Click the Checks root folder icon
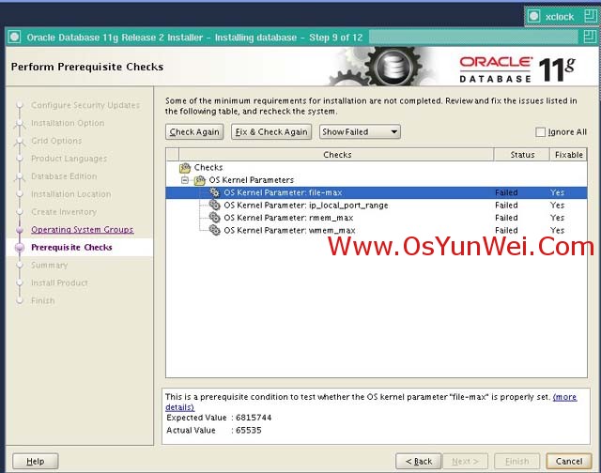601x473 pixels. 185,168
